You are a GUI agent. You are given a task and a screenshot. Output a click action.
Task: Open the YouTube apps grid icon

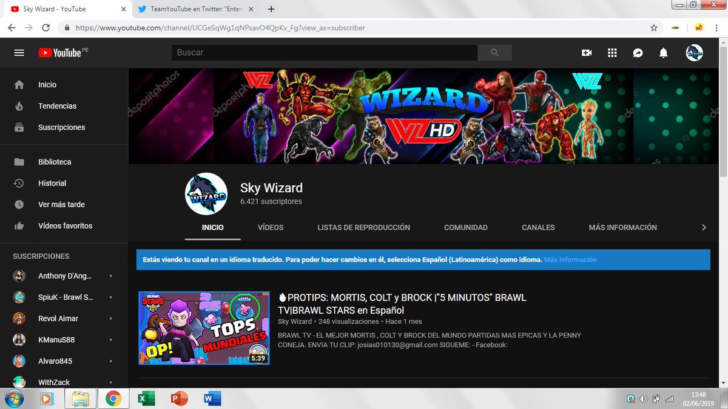click(612, 53)
